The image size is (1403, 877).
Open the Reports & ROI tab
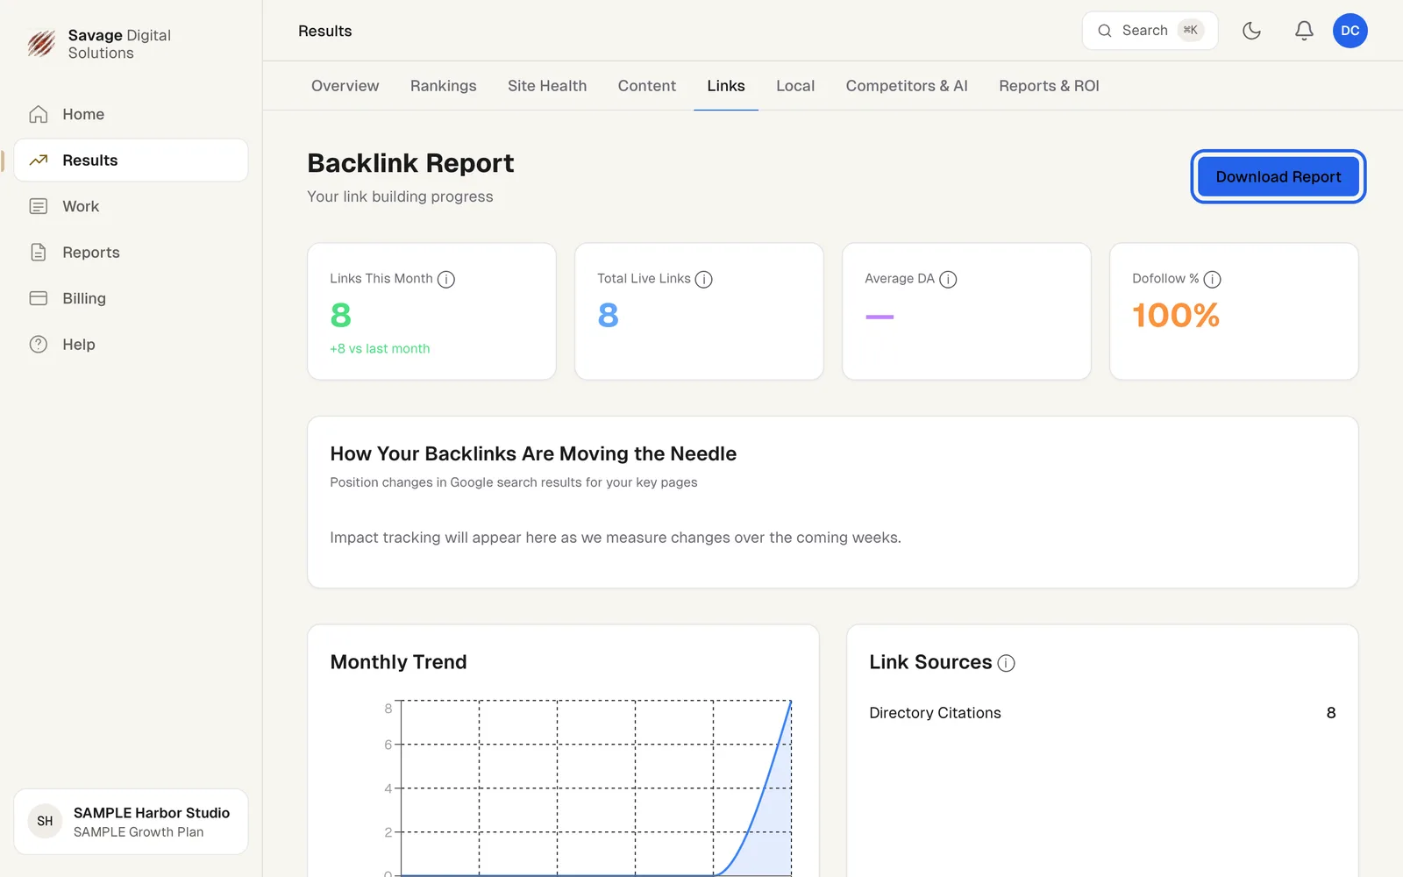[x=1049, y=86]
